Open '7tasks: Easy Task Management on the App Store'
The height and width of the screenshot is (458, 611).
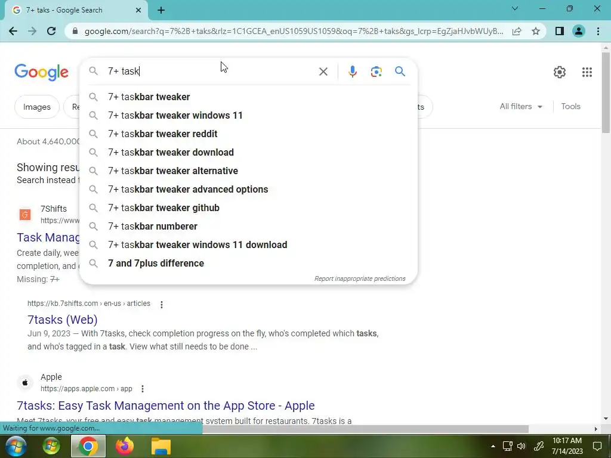pyautogui.click(x=166, y=406)
